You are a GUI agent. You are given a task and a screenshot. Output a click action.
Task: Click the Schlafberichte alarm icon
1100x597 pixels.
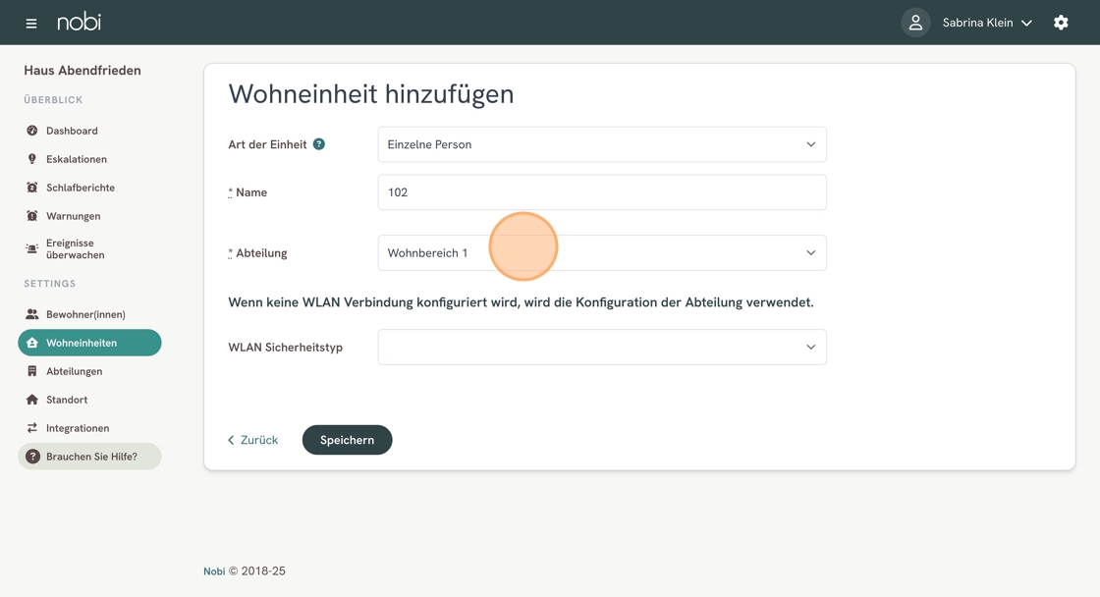[x=32, y=188]
